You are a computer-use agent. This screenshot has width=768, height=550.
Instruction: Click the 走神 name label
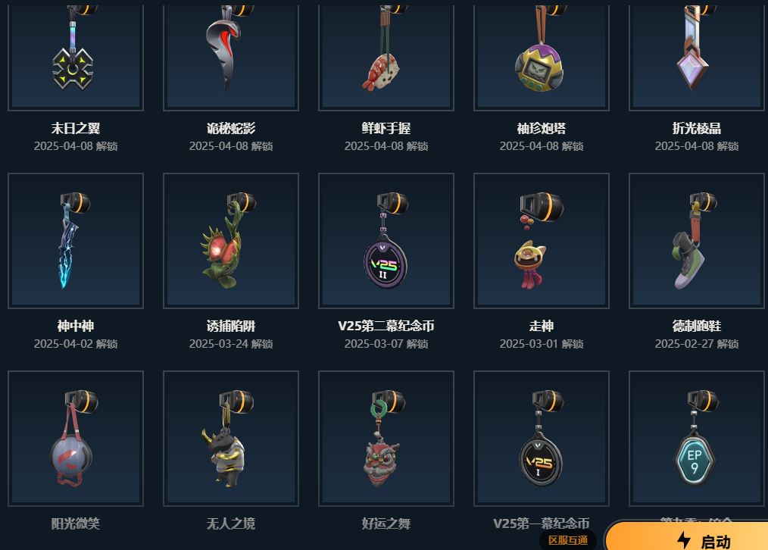[542, 326]
